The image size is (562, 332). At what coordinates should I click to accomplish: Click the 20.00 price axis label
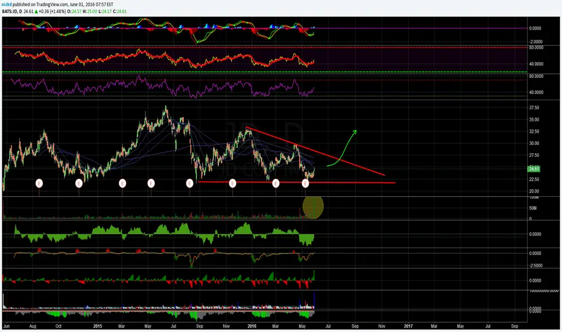[534, 191]
